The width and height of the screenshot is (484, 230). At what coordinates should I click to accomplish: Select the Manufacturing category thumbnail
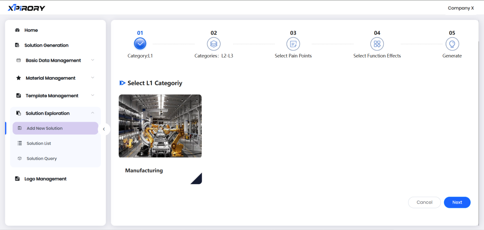click(x=160, y=126)
